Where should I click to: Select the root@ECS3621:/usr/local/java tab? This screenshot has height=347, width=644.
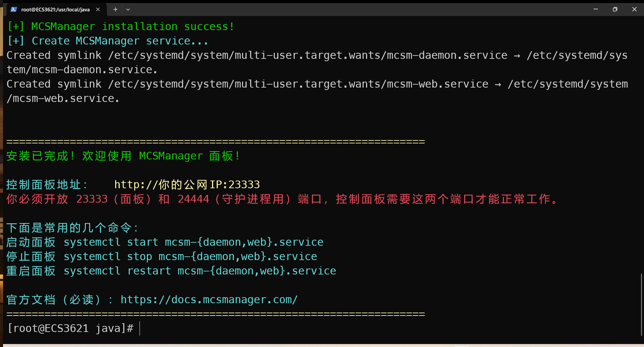pyautogui.click(x=55, y=9)
